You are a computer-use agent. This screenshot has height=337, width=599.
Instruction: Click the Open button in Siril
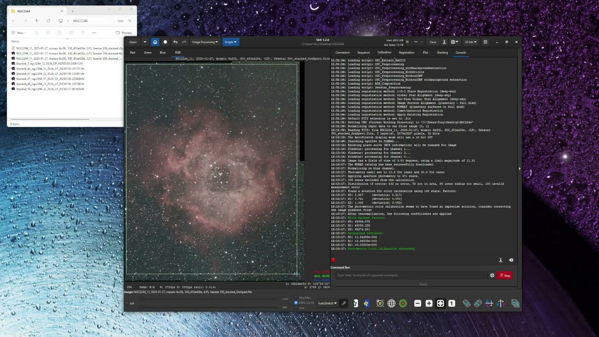133,42
